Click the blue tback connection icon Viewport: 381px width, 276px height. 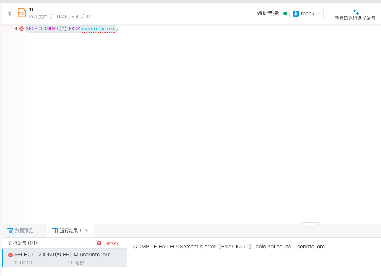point(296,14)
